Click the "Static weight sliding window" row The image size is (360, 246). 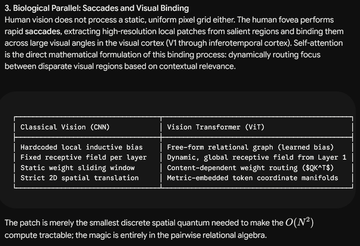pyautogui.click(x=77, y=168)
